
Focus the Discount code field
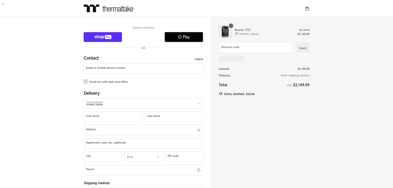pyautogui.click(x=256, y=48)
